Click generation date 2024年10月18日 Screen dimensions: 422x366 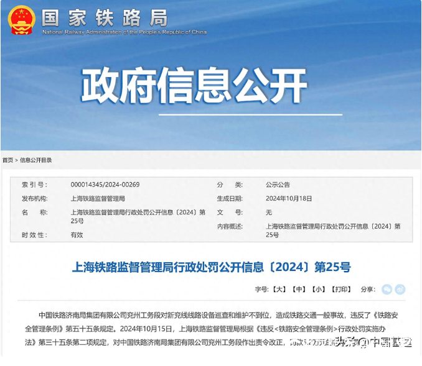point(289,199)
